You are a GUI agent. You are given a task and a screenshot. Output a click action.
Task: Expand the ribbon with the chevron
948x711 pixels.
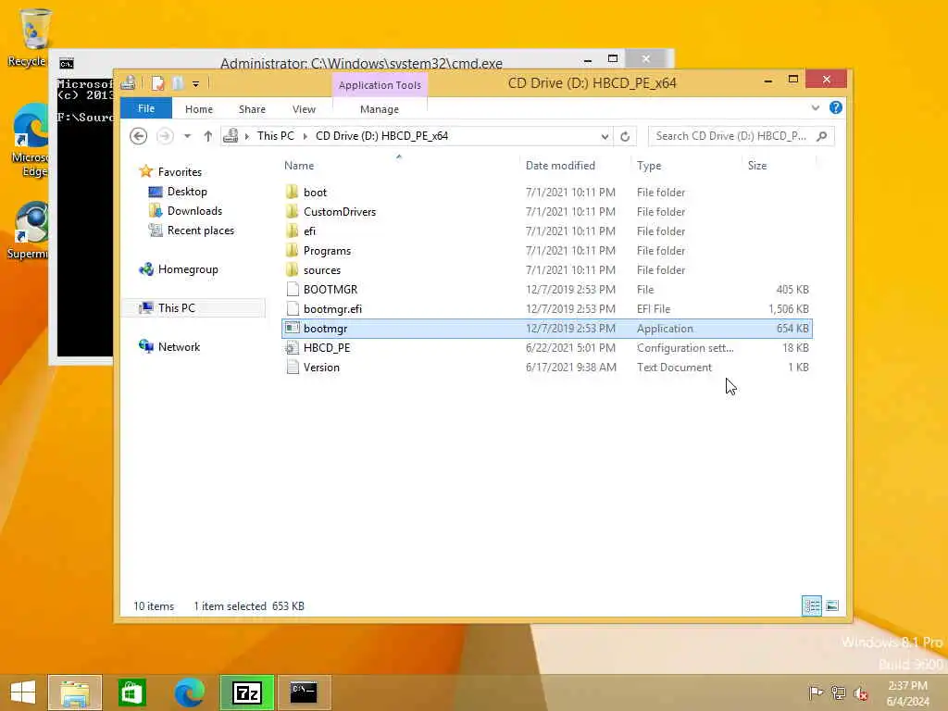pos(816,107)
